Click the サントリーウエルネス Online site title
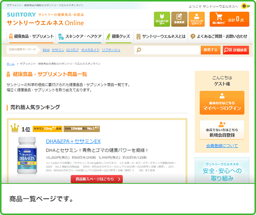The width and height of the screenshot is (256, 215). pos(45,23)
